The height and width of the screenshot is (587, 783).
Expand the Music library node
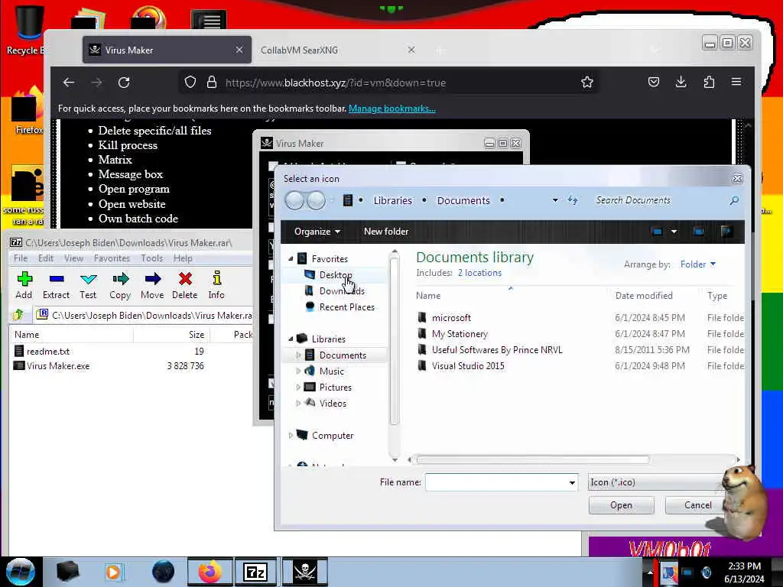[298, 371]
